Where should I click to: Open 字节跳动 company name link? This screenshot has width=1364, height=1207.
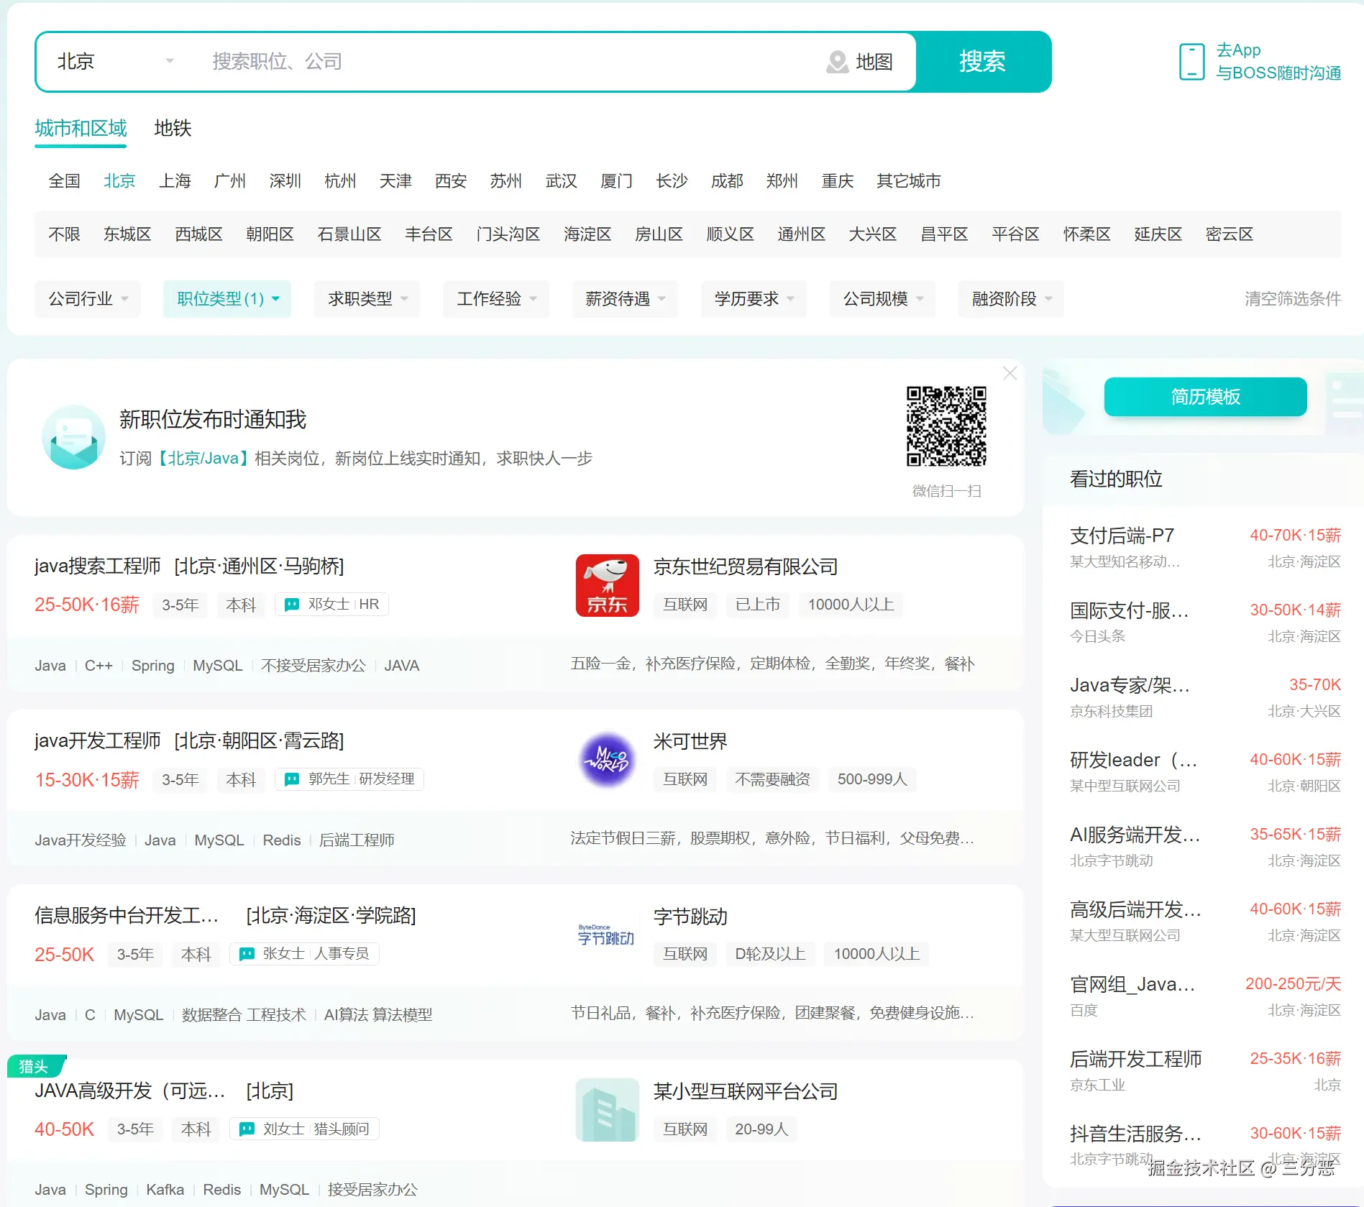690,917
